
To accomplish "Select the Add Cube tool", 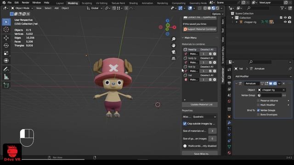I will [x=6, y=85].
